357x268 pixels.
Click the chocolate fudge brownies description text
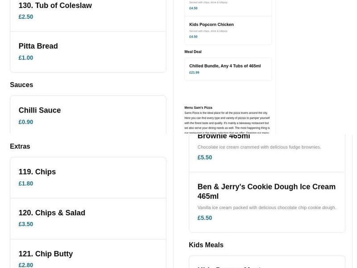(x=259, y=147)
